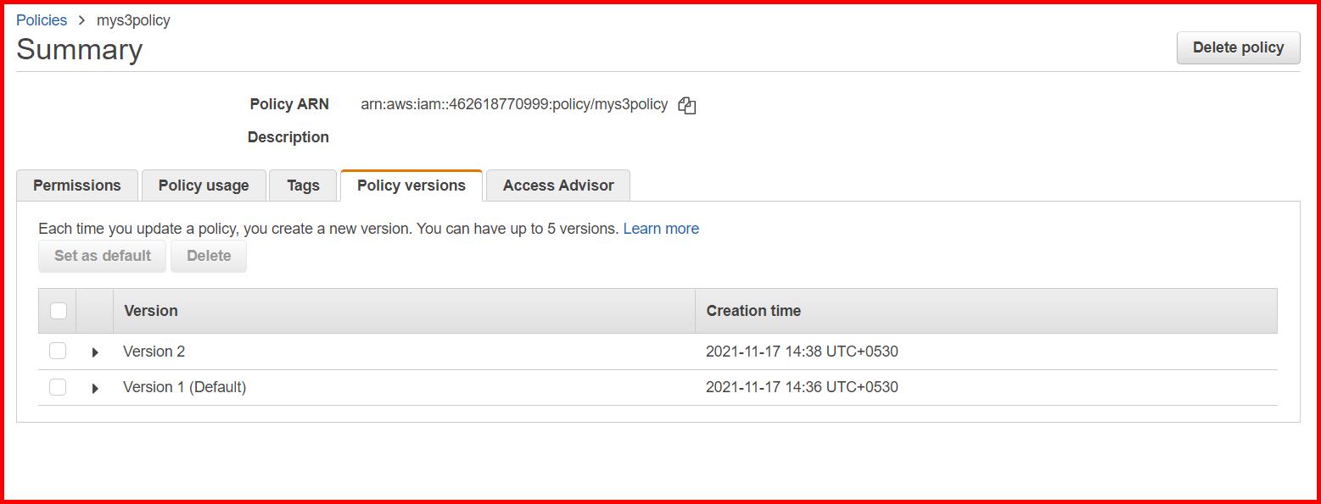Click the Delete policy button

pyautogui.click(x=1238, y=47)
